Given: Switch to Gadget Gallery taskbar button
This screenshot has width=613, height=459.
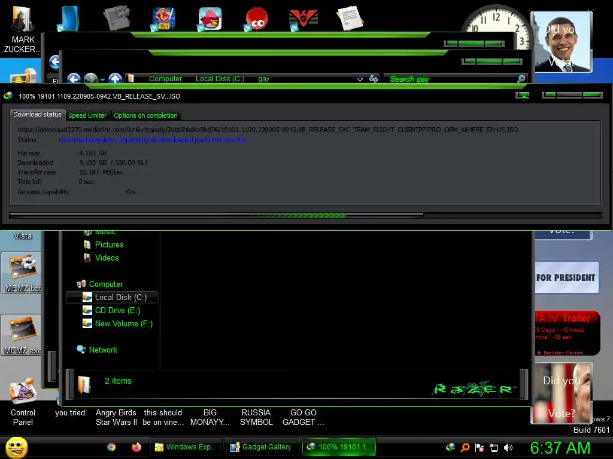Looking at the screenshot, I should coord(262,447).
